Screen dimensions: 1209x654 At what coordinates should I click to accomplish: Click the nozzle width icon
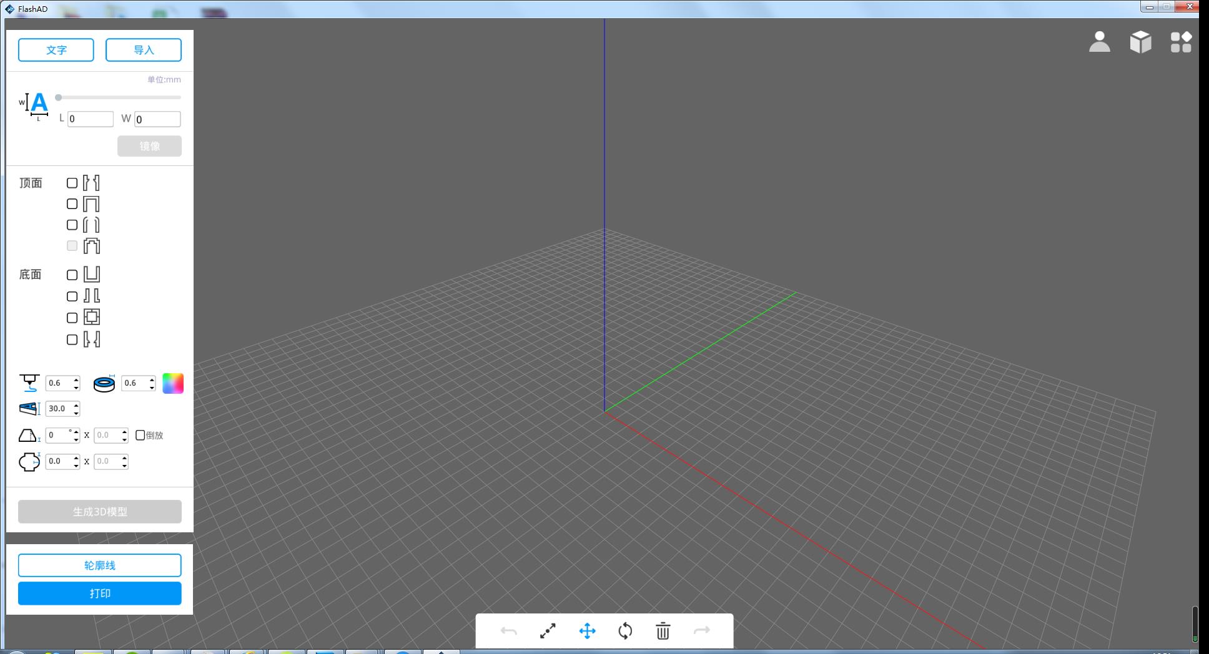[x=29, y=383]
